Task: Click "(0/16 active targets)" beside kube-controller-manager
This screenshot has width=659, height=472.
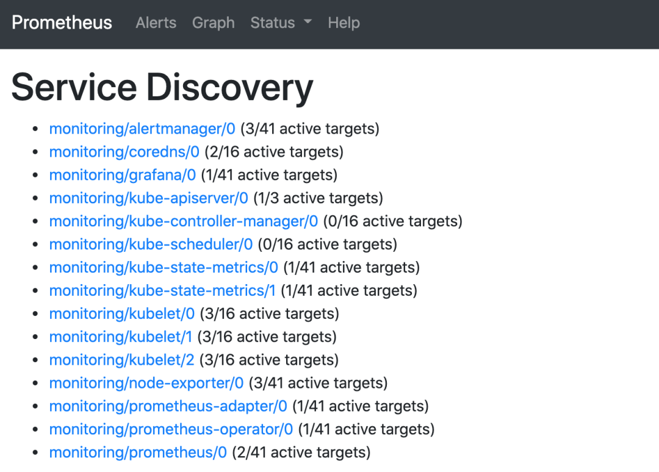Action: [392, 221]
